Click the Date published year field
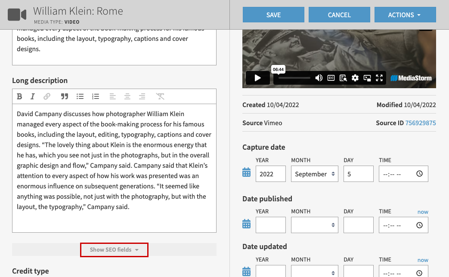The width and height of the screenshot is (449, 277). coord(270,225)
